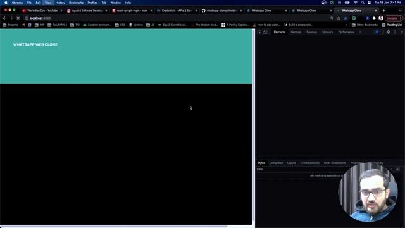
Task: Switch to DevTools Elements tab
Action: point(280,32)
